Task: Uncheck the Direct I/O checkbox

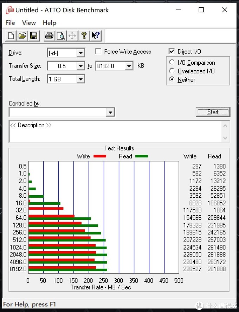Action: pos(172,51)
